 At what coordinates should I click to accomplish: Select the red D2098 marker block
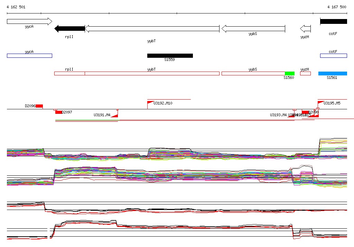[306, 112]
